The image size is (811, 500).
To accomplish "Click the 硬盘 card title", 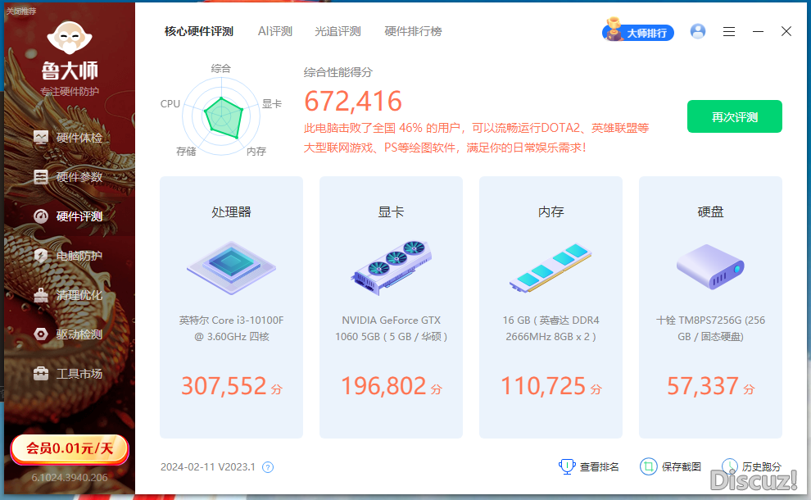I will point(711,211).
